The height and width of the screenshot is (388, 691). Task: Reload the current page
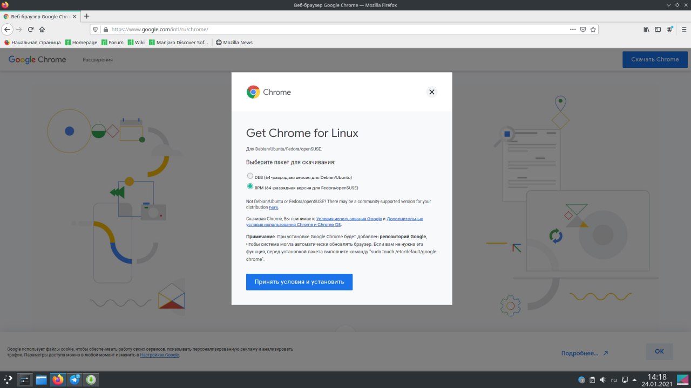31,30
